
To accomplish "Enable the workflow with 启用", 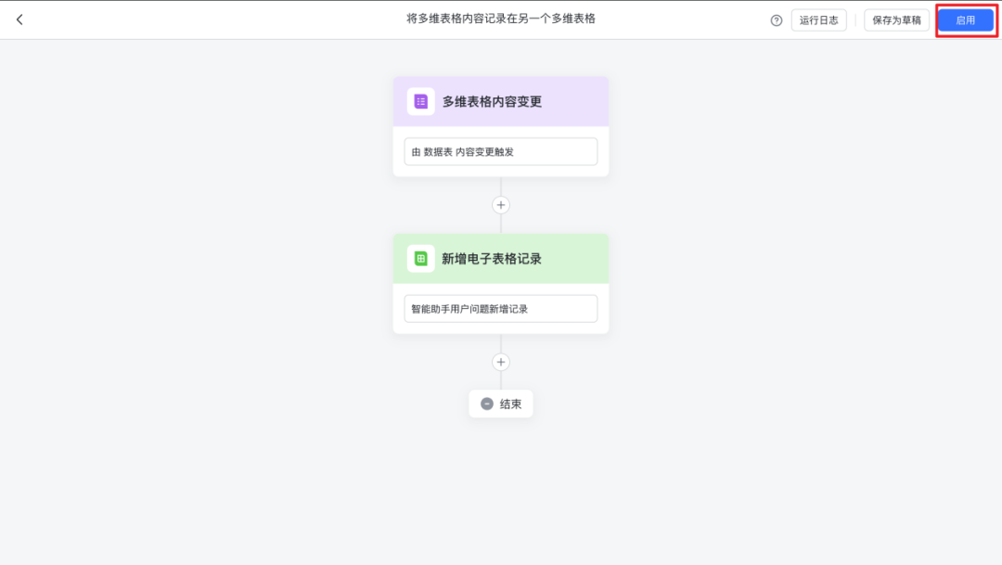I will (965, 20).
